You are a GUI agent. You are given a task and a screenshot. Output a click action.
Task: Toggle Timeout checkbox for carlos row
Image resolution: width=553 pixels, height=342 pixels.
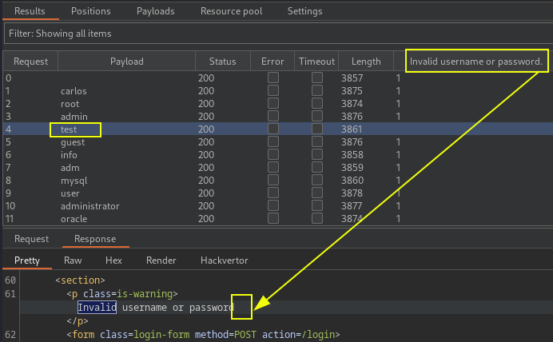(x=317, y=90)
